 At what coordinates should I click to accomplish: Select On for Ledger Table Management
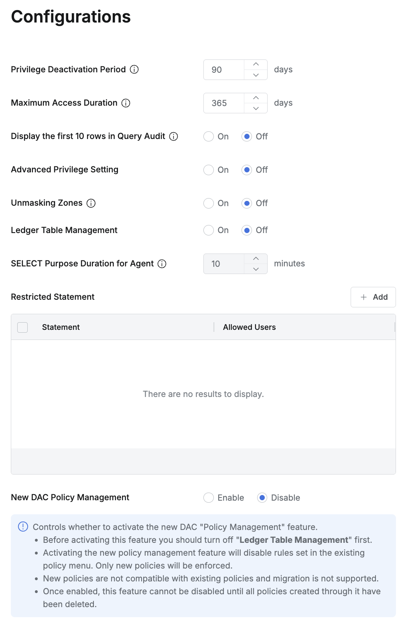(209, 230)
